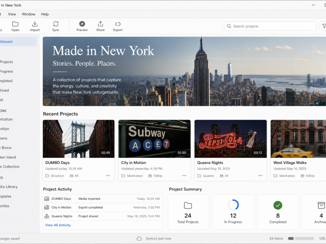Viewport: 326px width, 244px height.
Task: Click the 1080p icon on West Village Walks card
Action: 302,176
